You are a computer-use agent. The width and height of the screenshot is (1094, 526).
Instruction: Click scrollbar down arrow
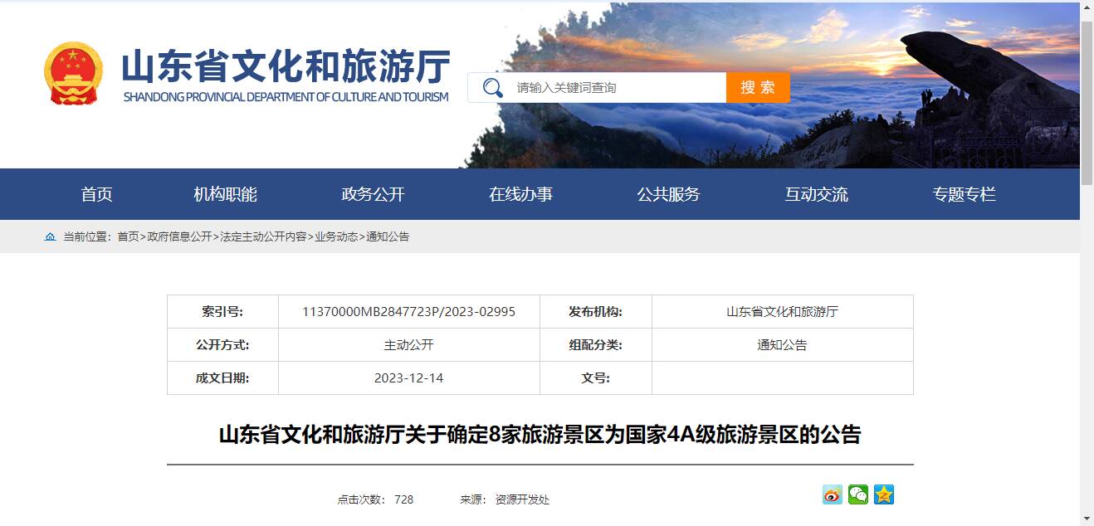point(1087,519)
